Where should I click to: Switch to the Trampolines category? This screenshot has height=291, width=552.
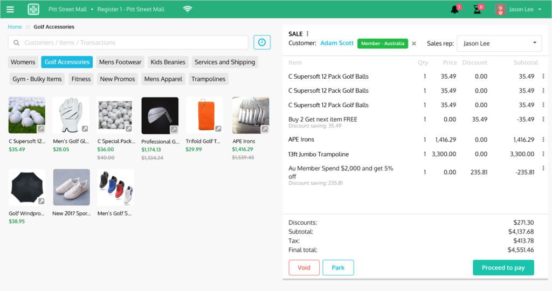tap(208, 79)
